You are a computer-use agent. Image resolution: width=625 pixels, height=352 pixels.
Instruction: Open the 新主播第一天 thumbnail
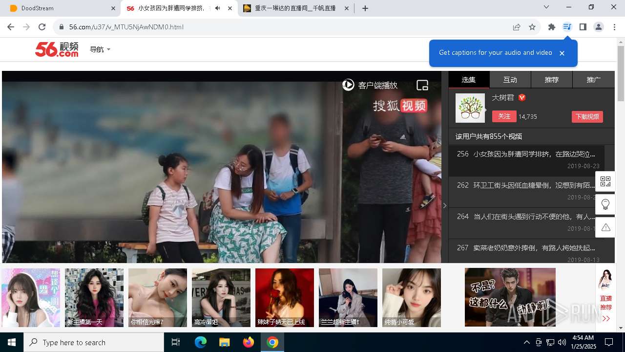(x=94, y=298)
